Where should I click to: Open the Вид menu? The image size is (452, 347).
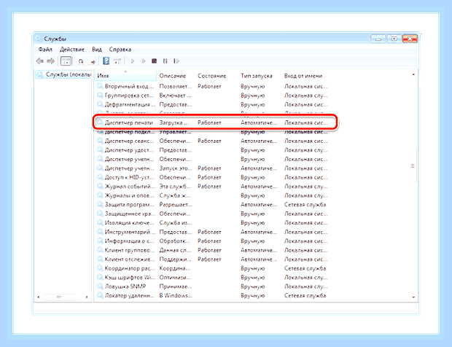pos(97,50)
